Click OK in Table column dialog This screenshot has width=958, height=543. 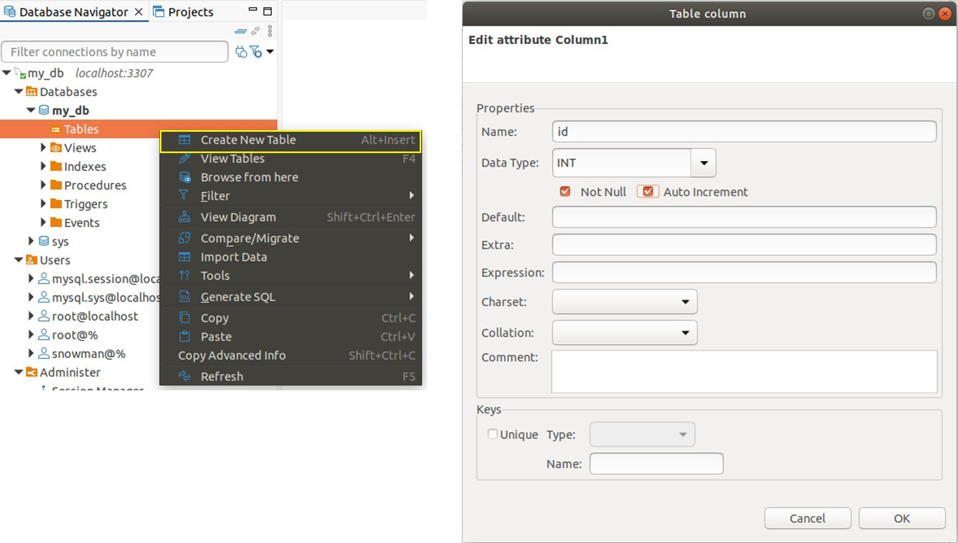[902, 518]
